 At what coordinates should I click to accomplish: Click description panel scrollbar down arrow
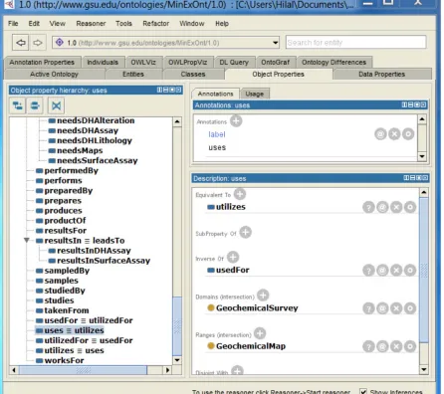(x=424, y=369)
